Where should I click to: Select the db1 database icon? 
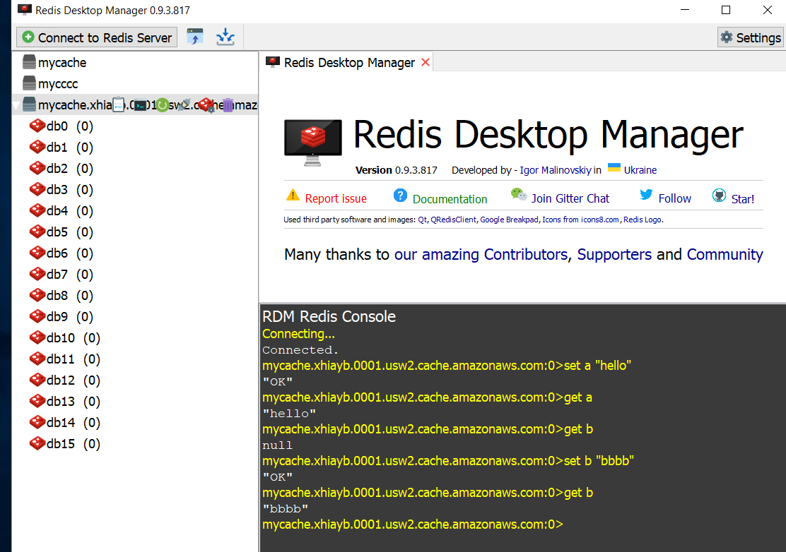tap(37, 147)
